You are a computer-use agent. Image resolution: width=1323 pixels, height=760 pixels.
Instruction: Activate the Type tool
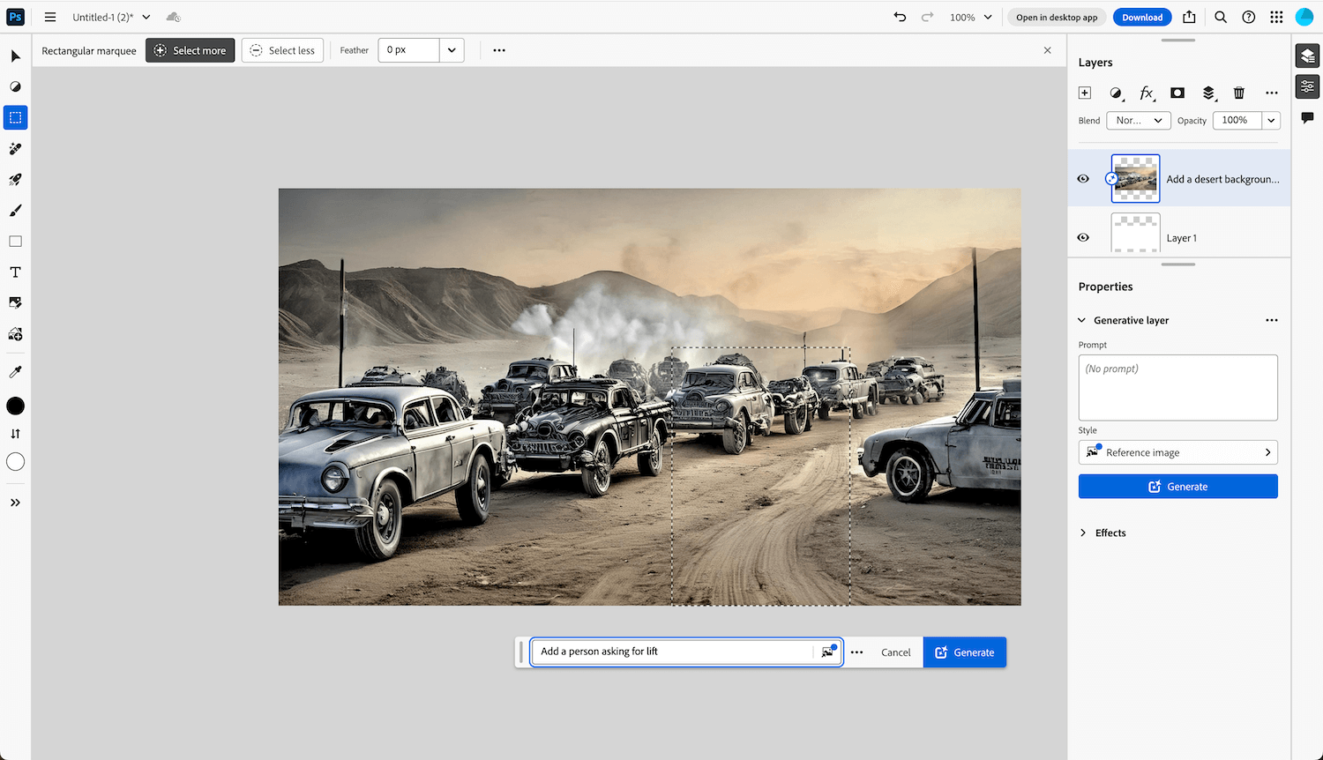pos(16,272)
